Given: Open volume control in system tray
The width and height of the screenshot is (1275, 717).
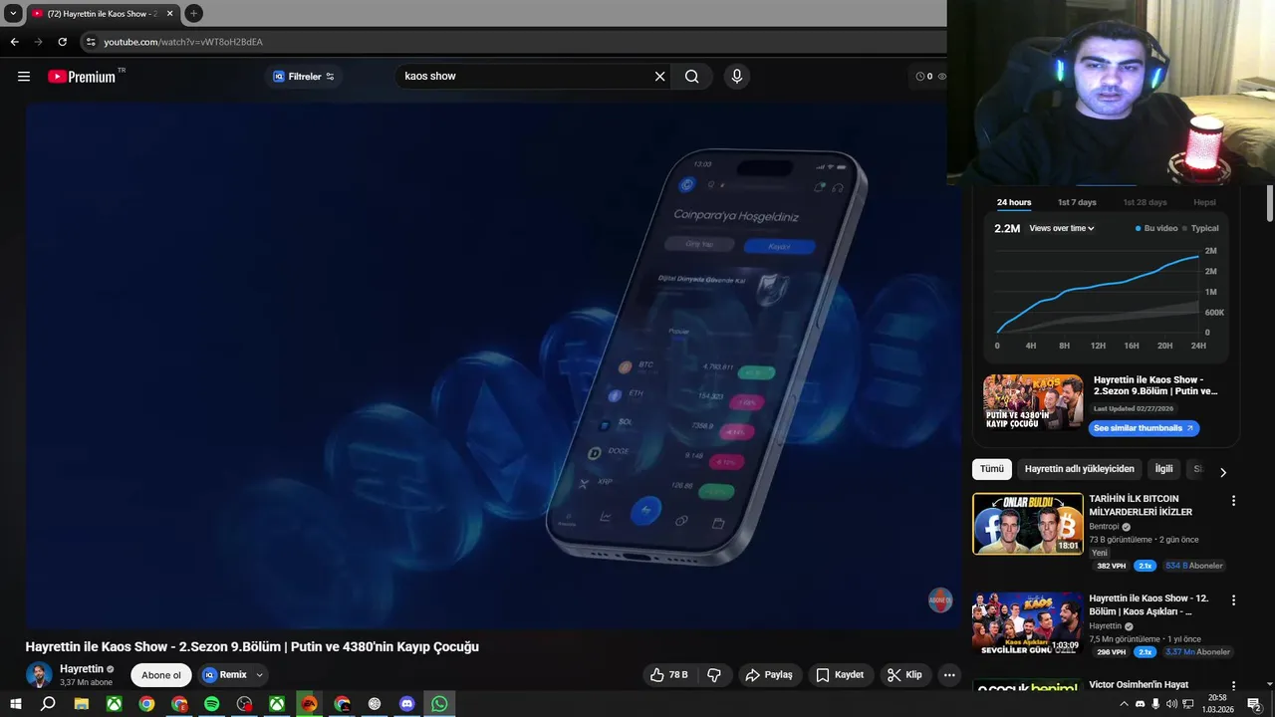Looking at the screenshot, I should click(x=1170, y=704).
